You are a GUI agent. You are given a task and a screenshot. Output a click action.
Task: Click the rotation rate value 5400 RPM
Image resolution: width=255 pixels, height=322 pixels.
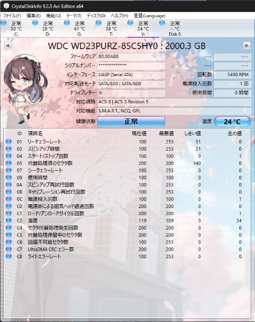(232, 75)
